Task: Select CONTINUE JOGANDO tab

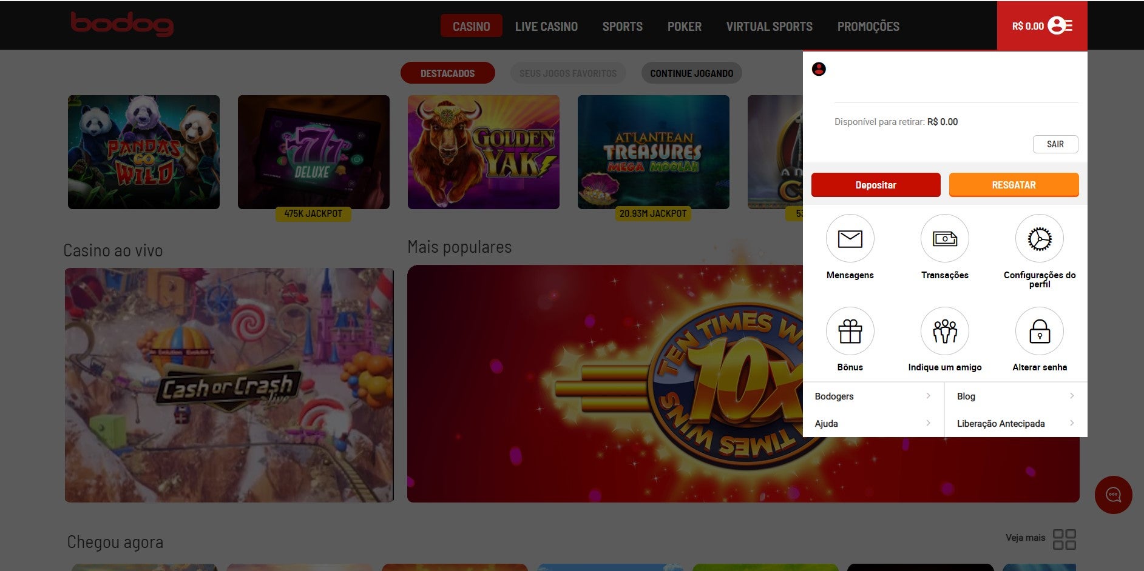Action: 691,73
